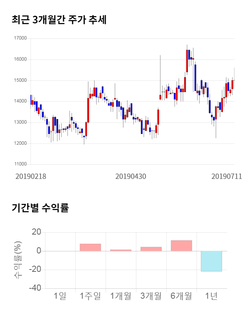
Task: Click the 14000 price axis label
Action: pos(20,101)
